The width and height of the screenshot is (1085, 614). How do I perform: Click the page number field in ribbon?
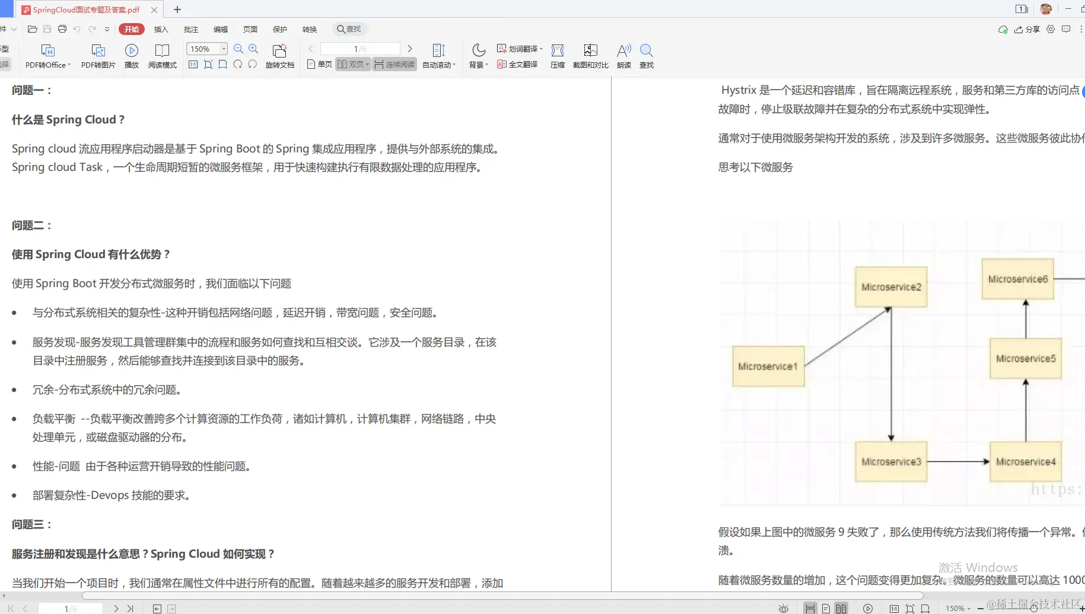360,49
